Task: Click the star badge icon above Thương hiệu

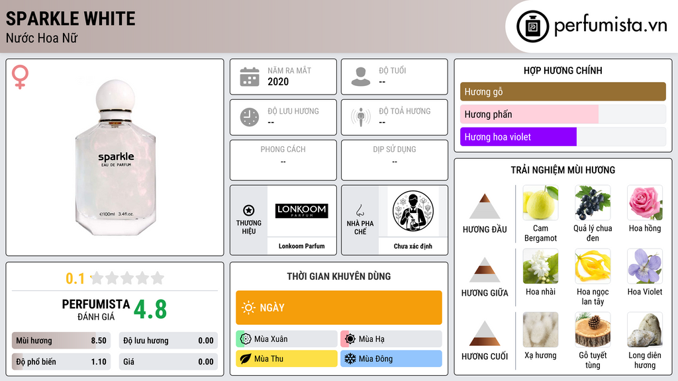Action: [x=249, y=210]
